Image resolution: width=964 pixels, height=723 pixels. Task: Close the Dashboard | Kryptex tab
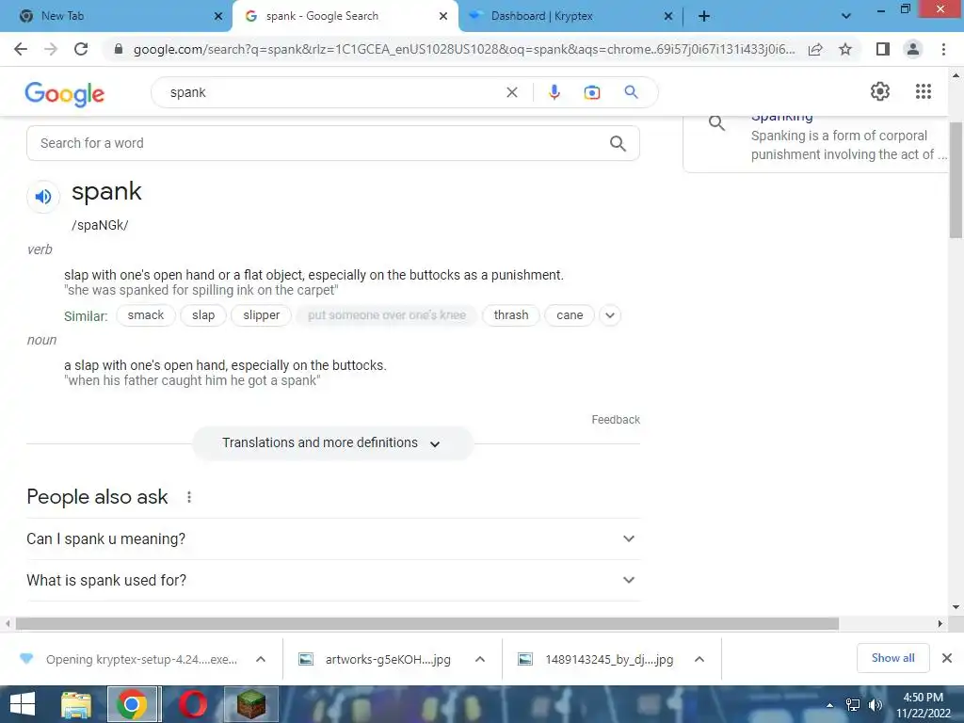pyautogui.click(x=668, y=17)
